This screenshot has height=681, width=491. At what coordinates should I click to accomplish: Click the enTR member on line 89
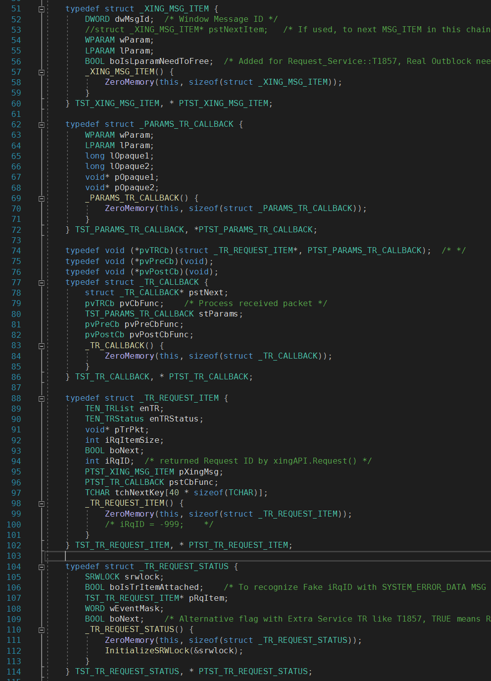pyautogui.click(x=149, y=409)
